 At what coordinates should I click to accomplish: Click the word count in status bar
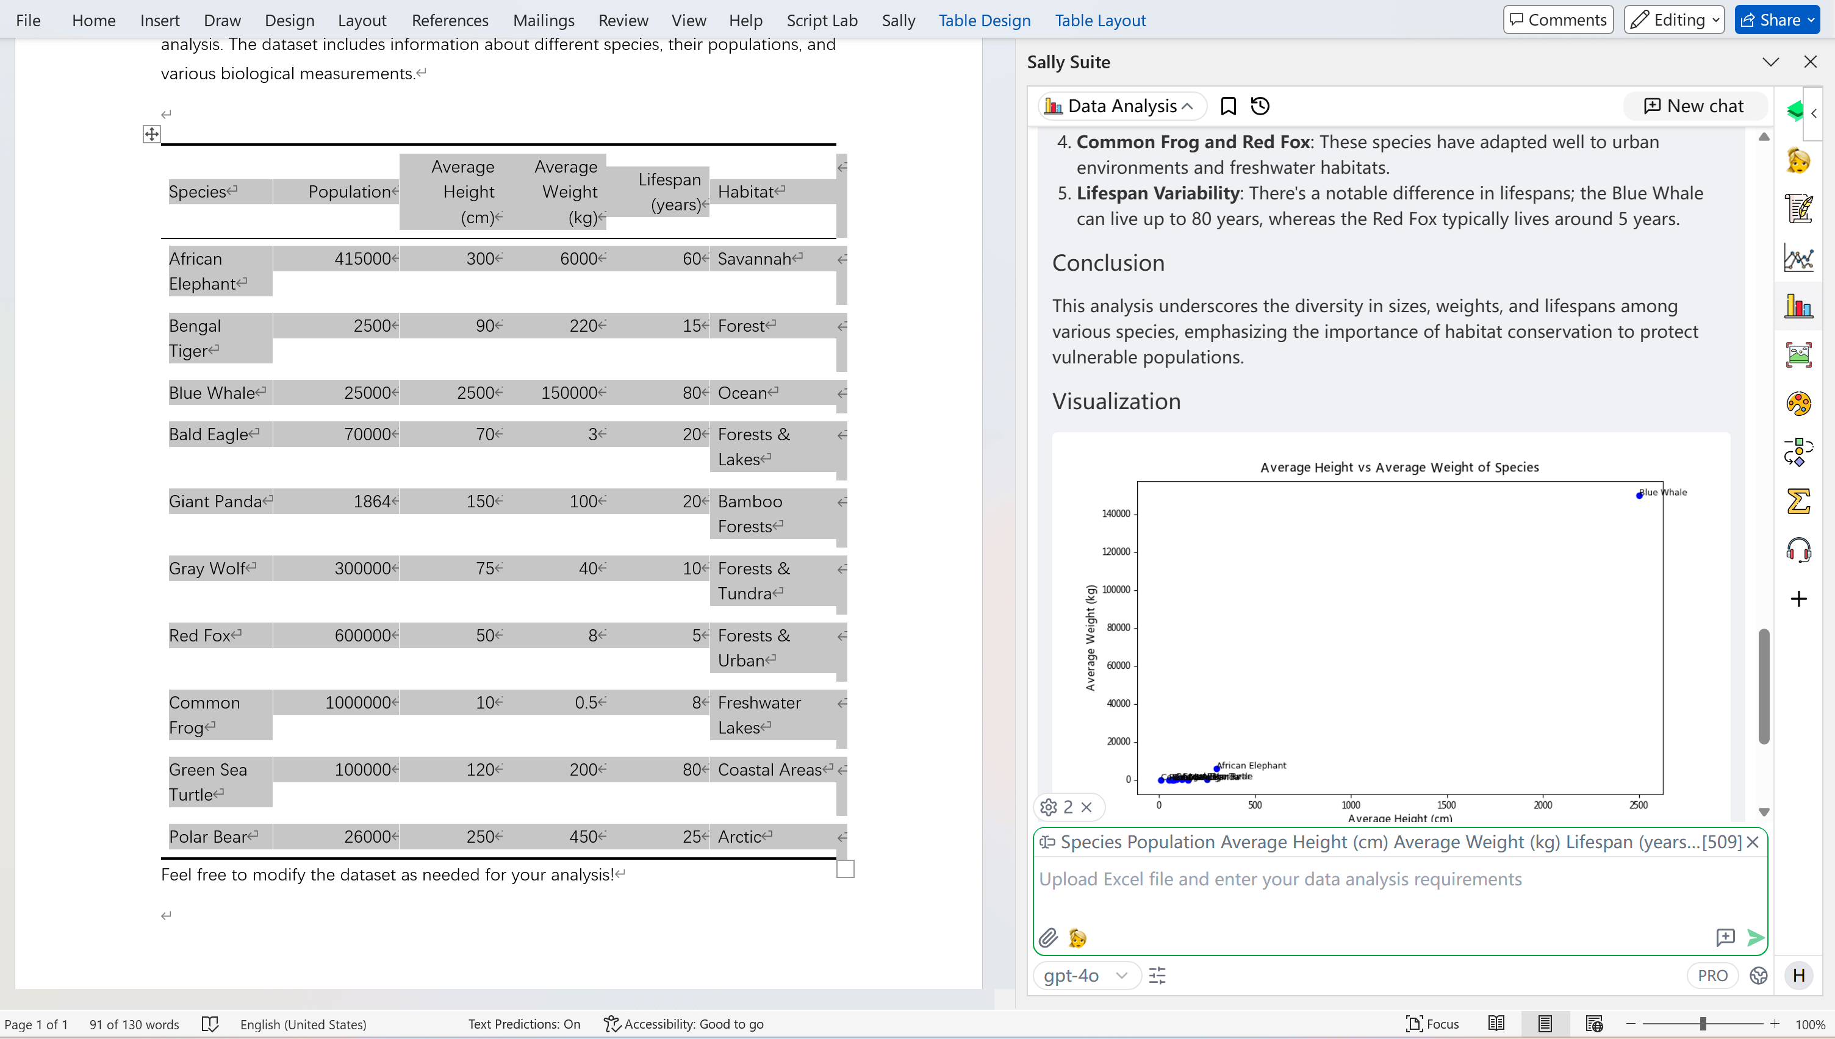pyautogui.click(x=134, y=1024)
